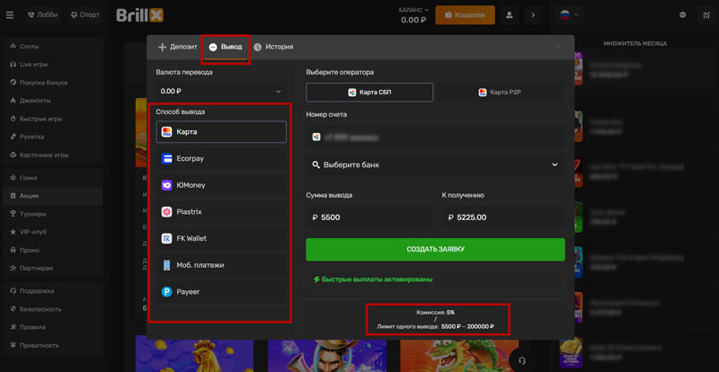
Task: Open the chat bubble icon
Action: pos(683,15)
